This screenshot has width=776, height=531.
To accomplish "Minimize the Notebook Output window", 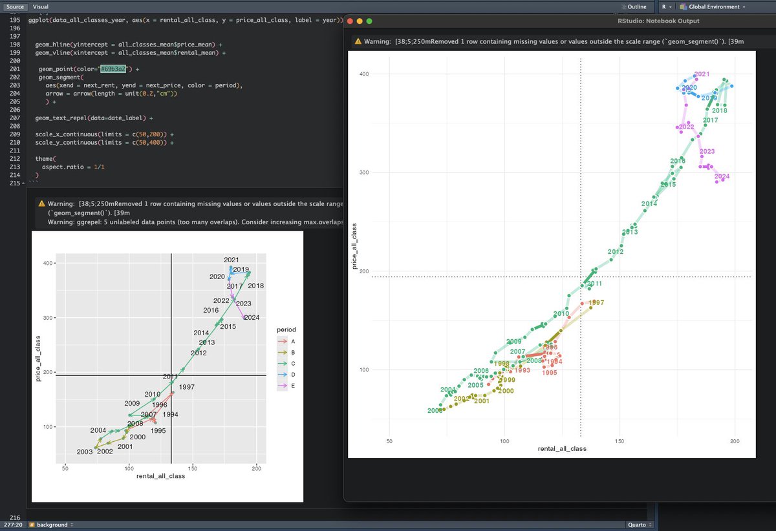I will click(360, 21).
